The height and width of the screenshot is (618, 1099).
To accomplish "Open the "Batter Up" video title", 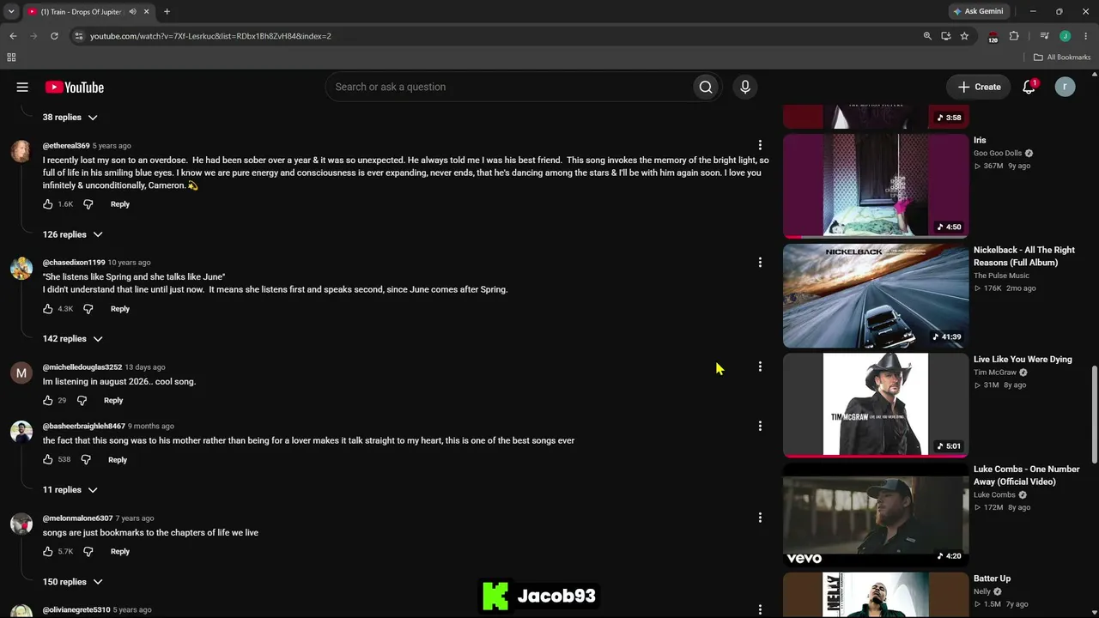I will click(x=992, y=579).
